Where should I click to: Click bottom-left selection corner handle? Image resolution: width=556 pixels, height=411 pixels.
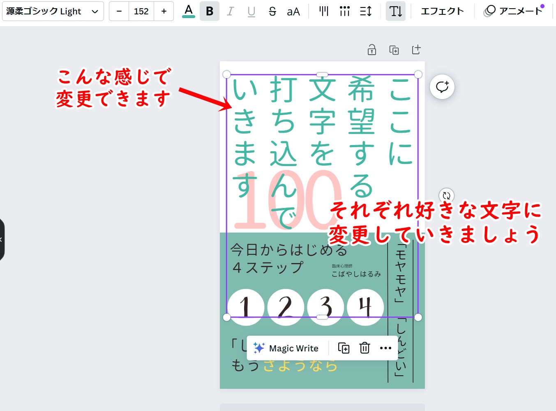pyautogui.click(x=226, y=317)
